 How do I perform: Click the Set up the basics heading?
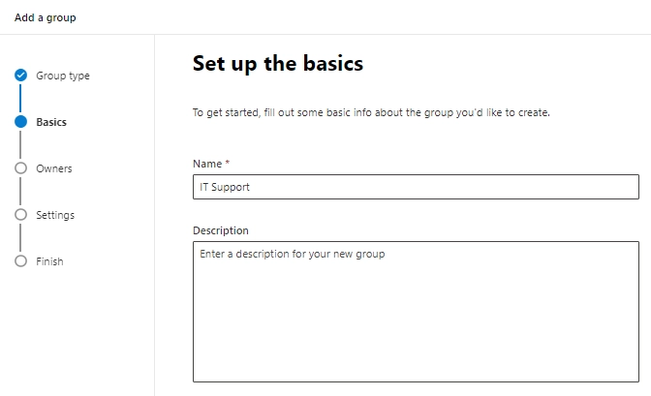coord(278,64)
